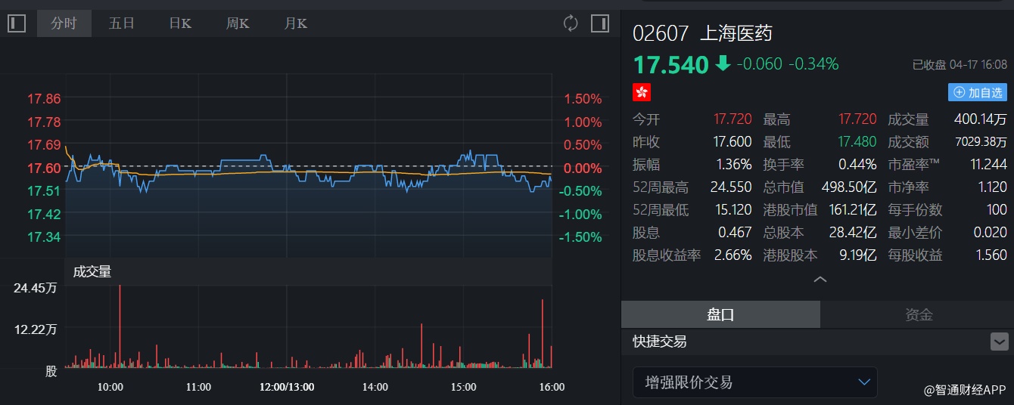This screenshot has width=1014, height=405.
Task: Click the green down arrow price indicator
Action: [723, 63]
